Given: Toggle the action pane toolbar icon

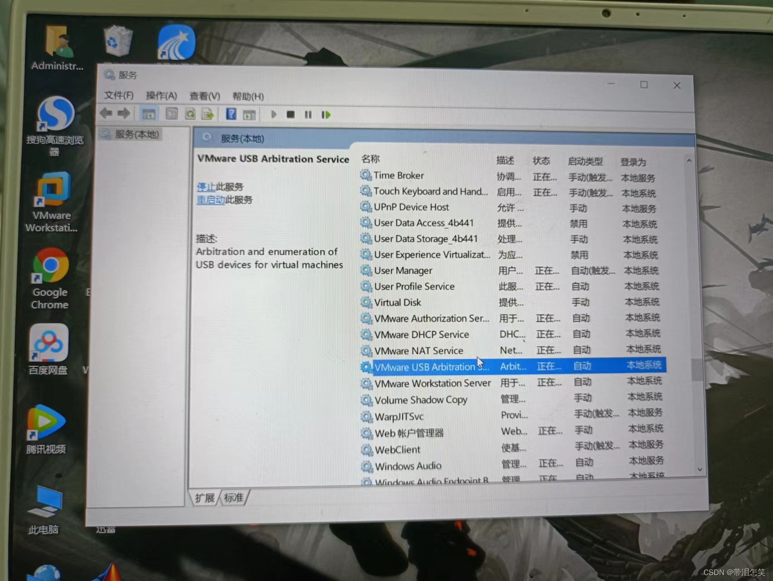Looking at the screenshot, I should 249,115.
